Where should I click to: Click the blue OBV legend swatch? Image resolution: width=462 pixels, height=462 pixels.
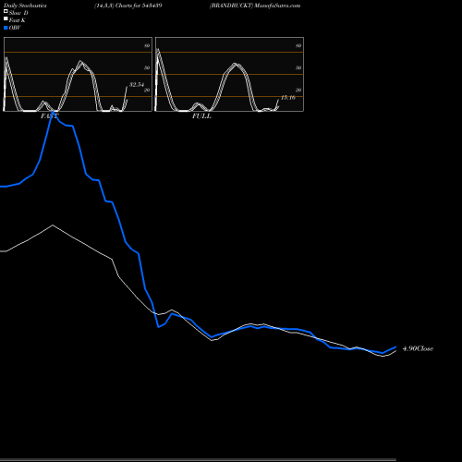(x=6, y=28)
